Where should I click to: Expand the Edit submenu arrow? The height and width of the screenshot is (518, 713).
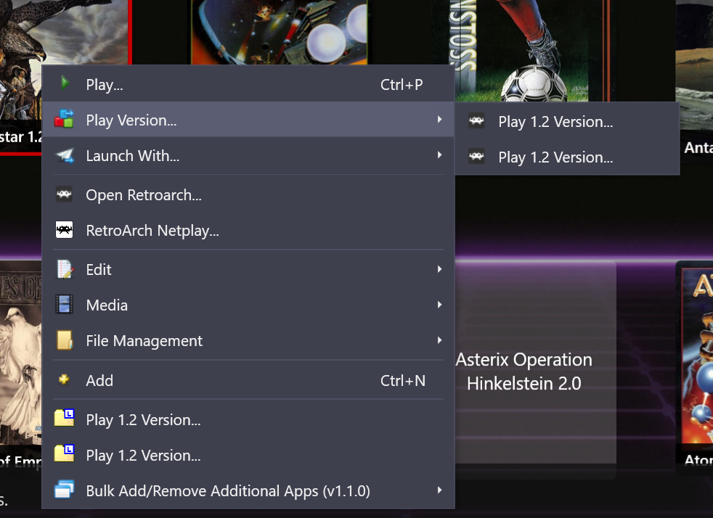pyautogui.click(x=439, y=269)
